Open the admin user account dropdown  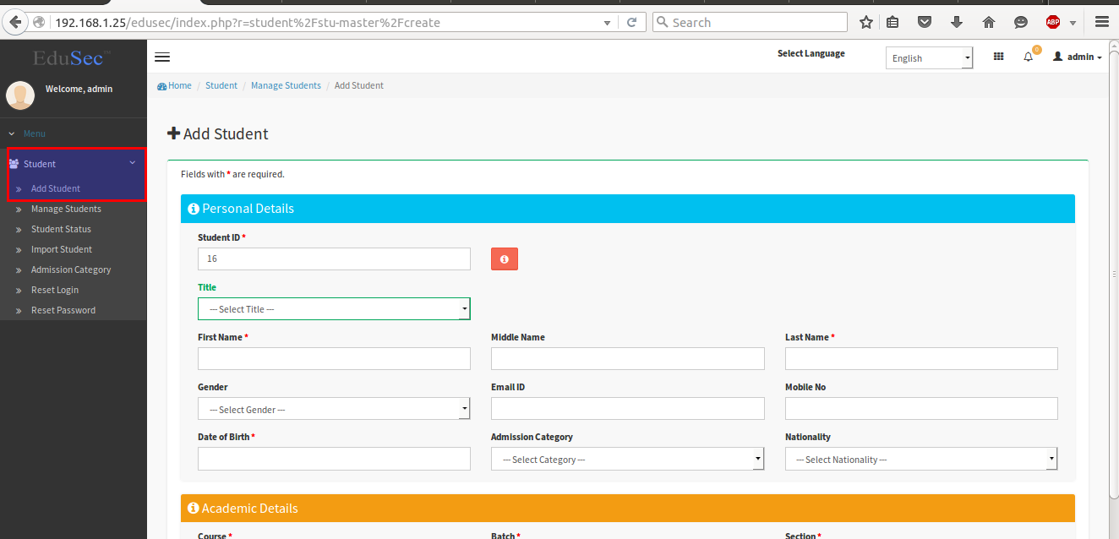tap(1078, 57)
